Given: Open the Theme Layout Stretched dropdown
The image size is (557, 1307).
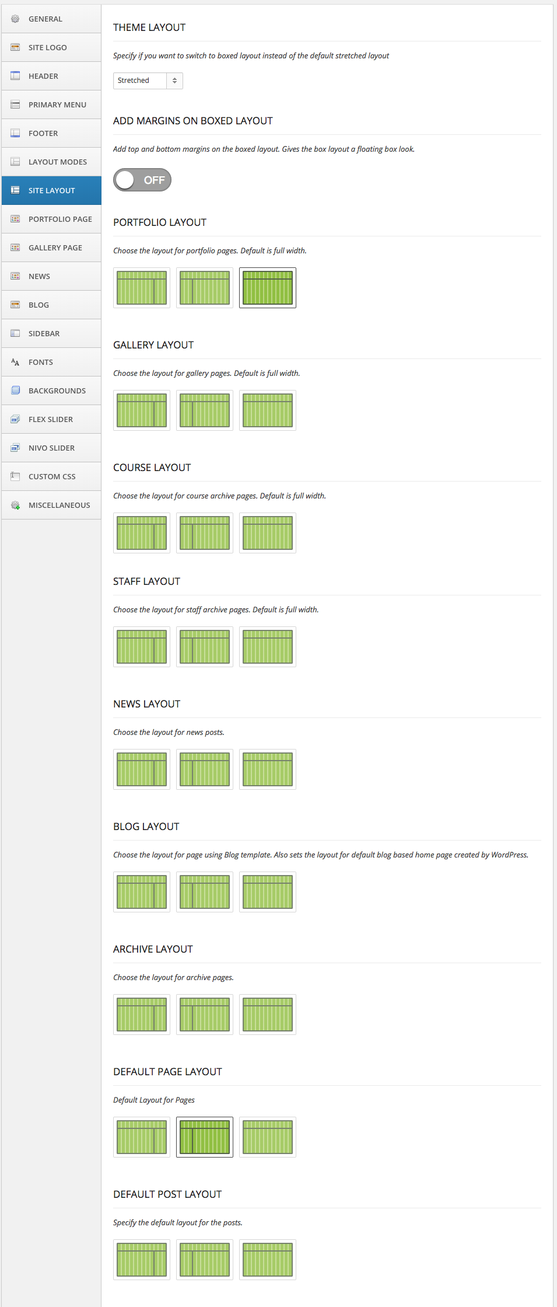Looking at the screenshot, I should point(148,81).
